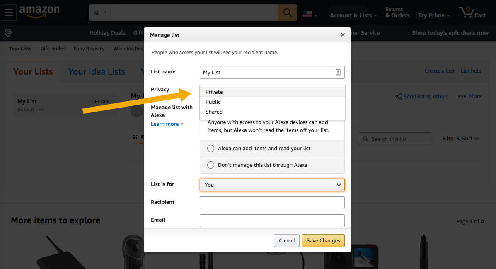The height and width of the screenshot is (269, 496).
Task: Choose Public in the Privacy dropdown
Action: point(213,102)
